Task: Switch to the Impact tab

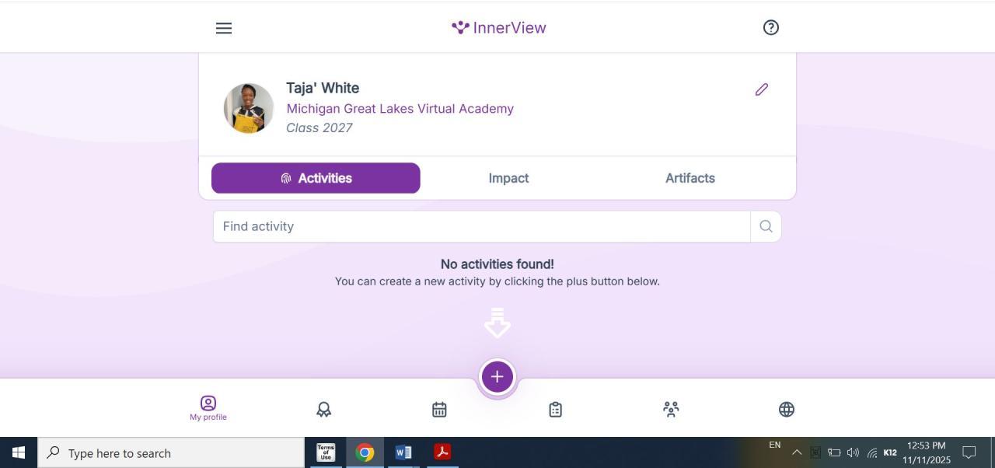Action: tap(508, 178)
